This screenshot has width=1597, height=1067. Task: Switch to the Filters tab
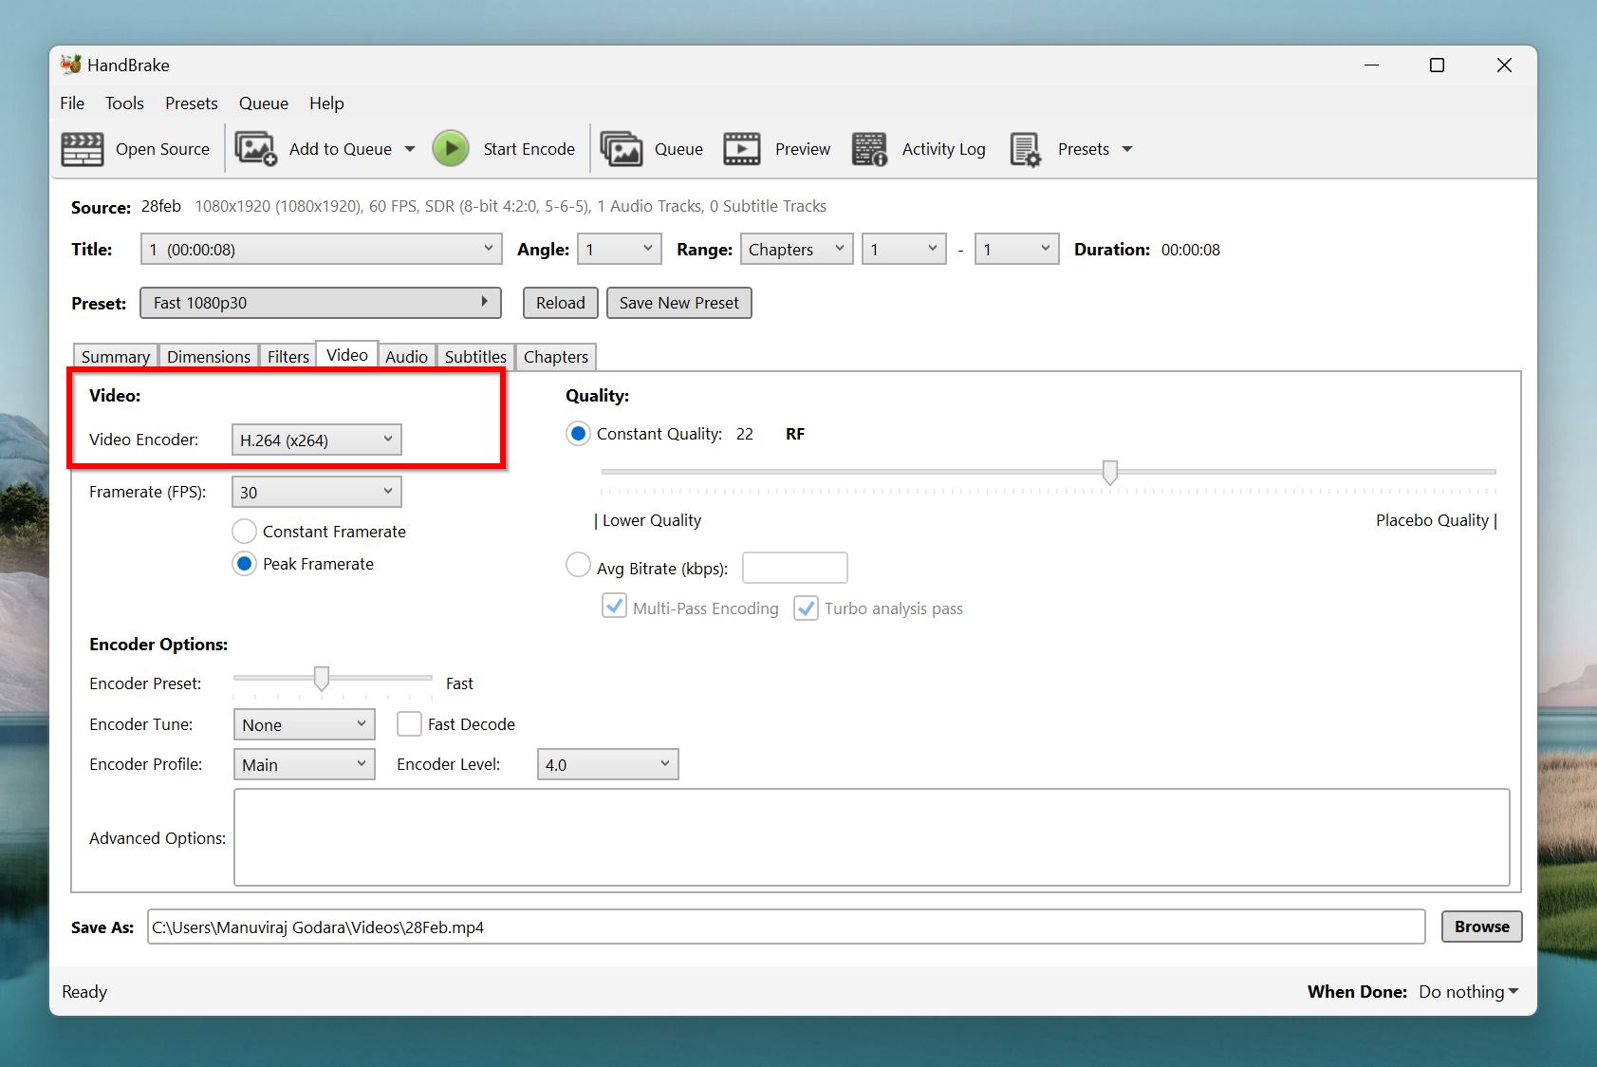click(x=288, y=357)
